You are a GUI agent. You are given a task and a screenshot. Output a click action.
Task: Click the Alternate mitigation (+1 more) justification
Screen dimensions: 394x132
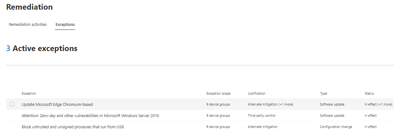tap(270, 104)
